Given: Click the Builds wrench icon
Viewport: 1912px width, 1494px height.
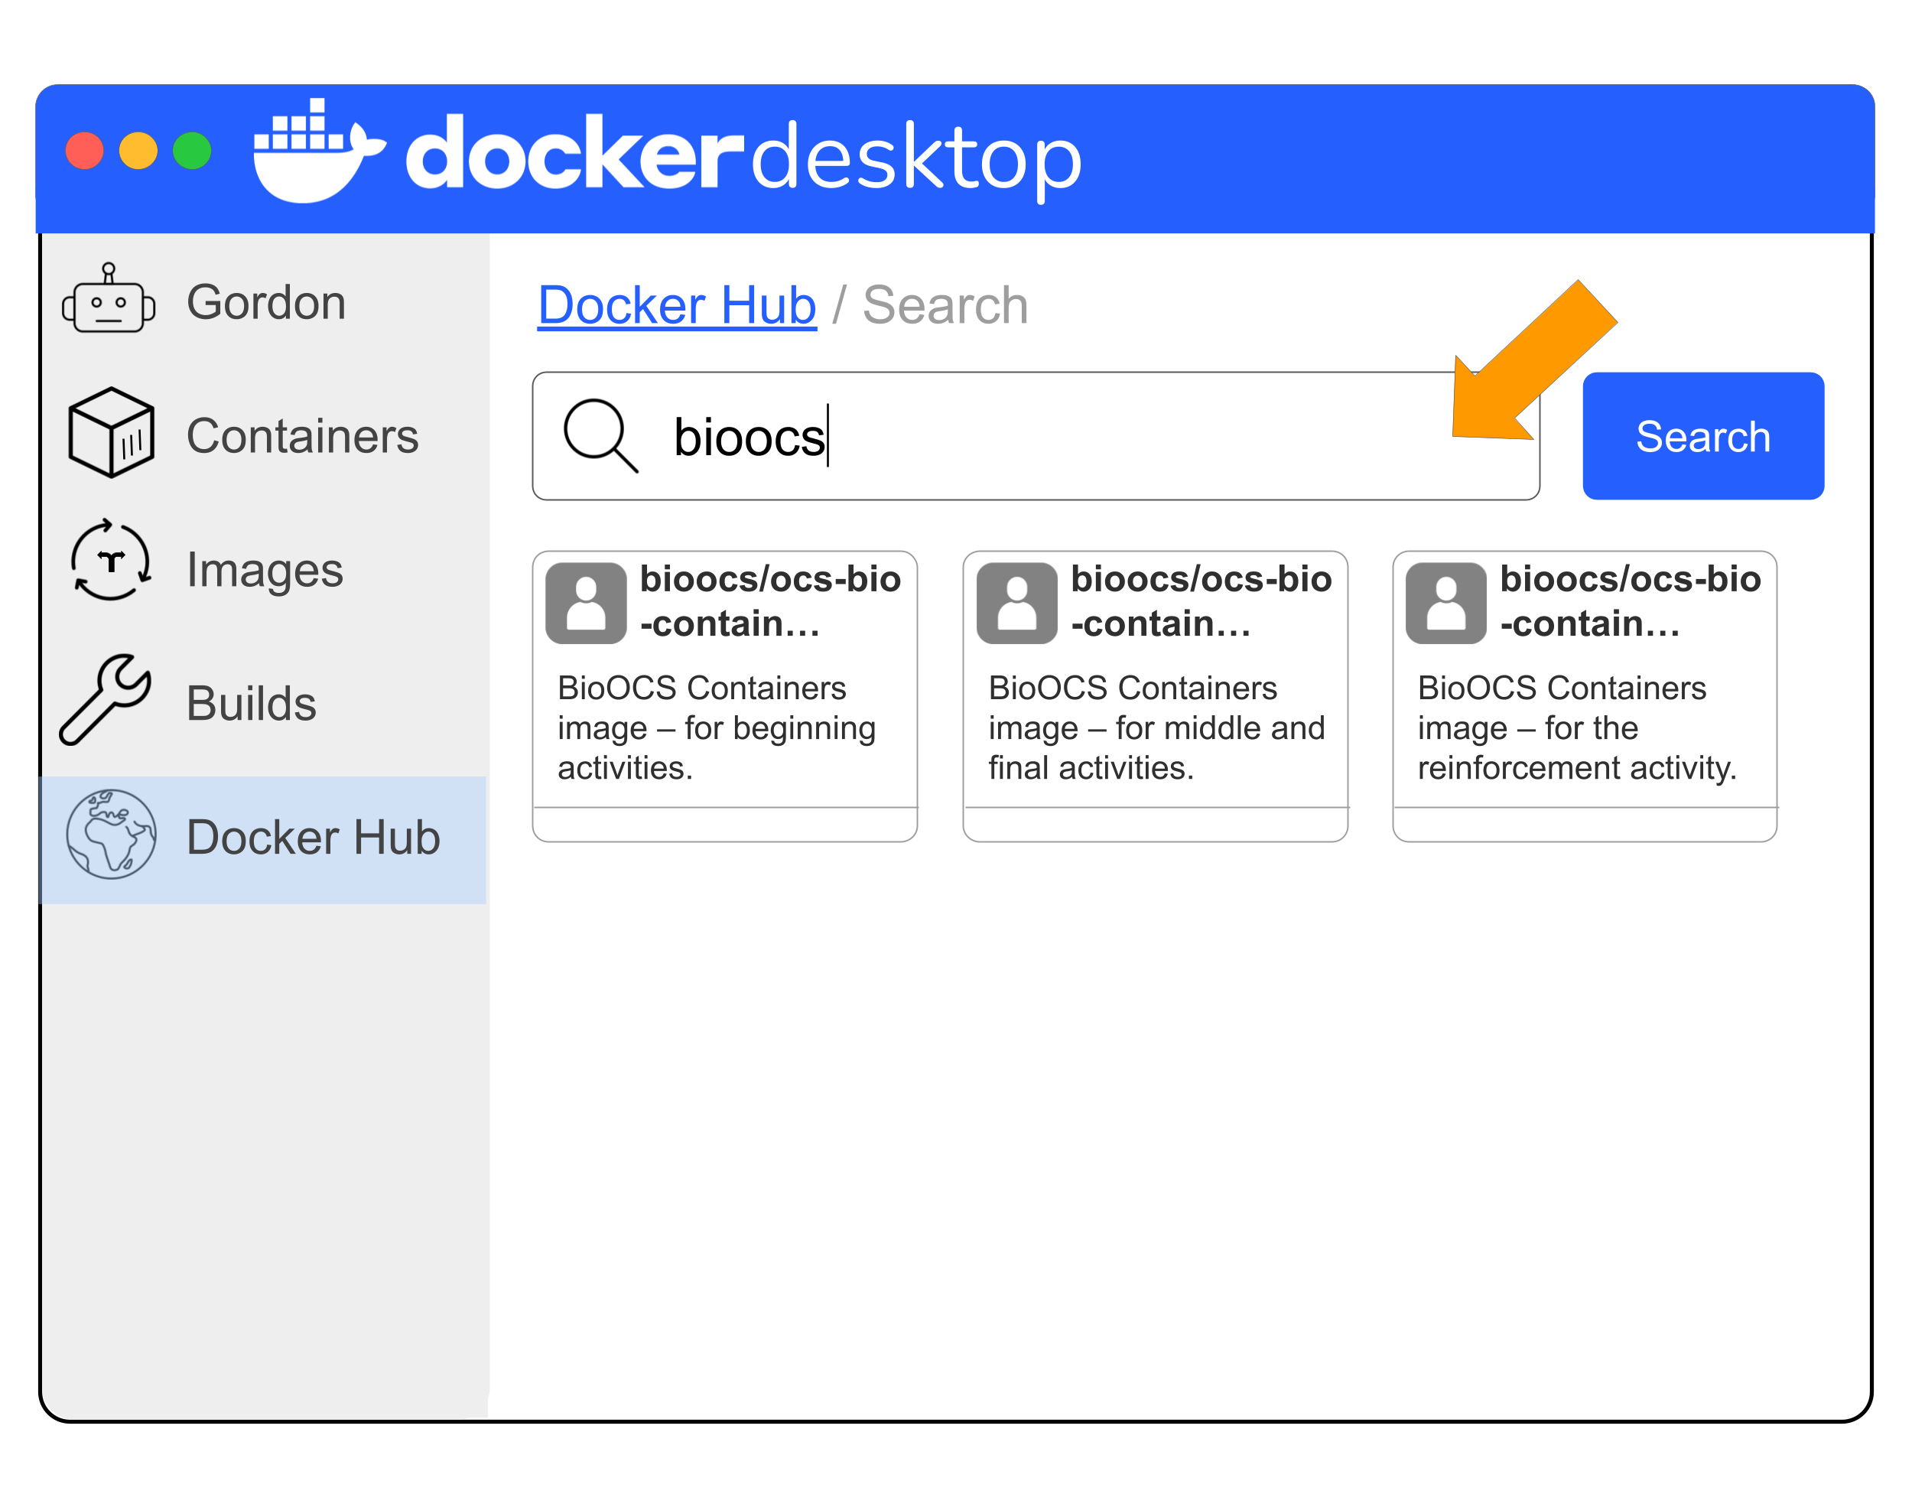Looking at the screenshot, I should pos(106,700).
